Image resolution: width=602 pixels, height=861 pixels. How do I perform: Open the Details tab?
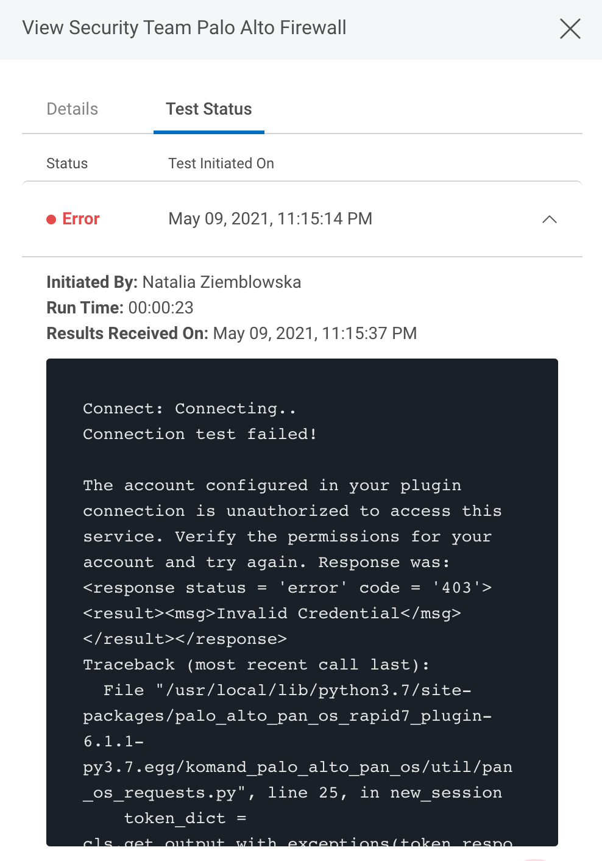coord(73,109)
